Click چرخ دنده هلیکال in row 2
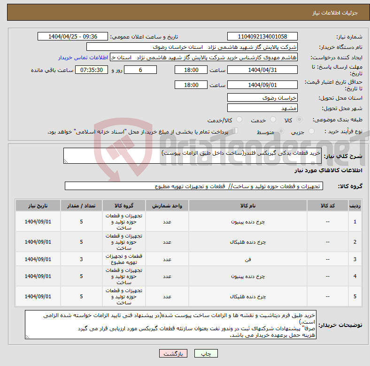Viewport: 370px width, 366px height. click(248, 242)
